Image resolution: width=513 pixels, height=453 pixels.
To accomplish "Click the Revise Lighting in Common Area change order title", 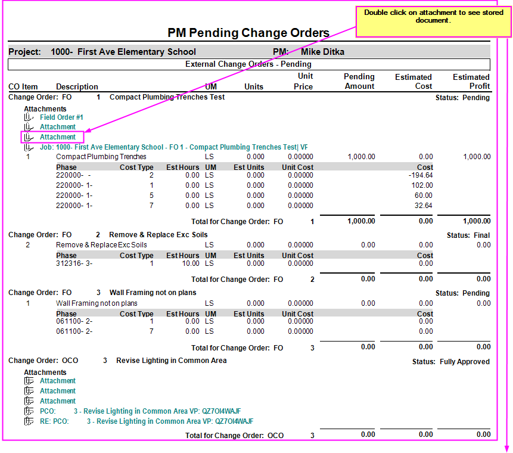I will [172, 361].
